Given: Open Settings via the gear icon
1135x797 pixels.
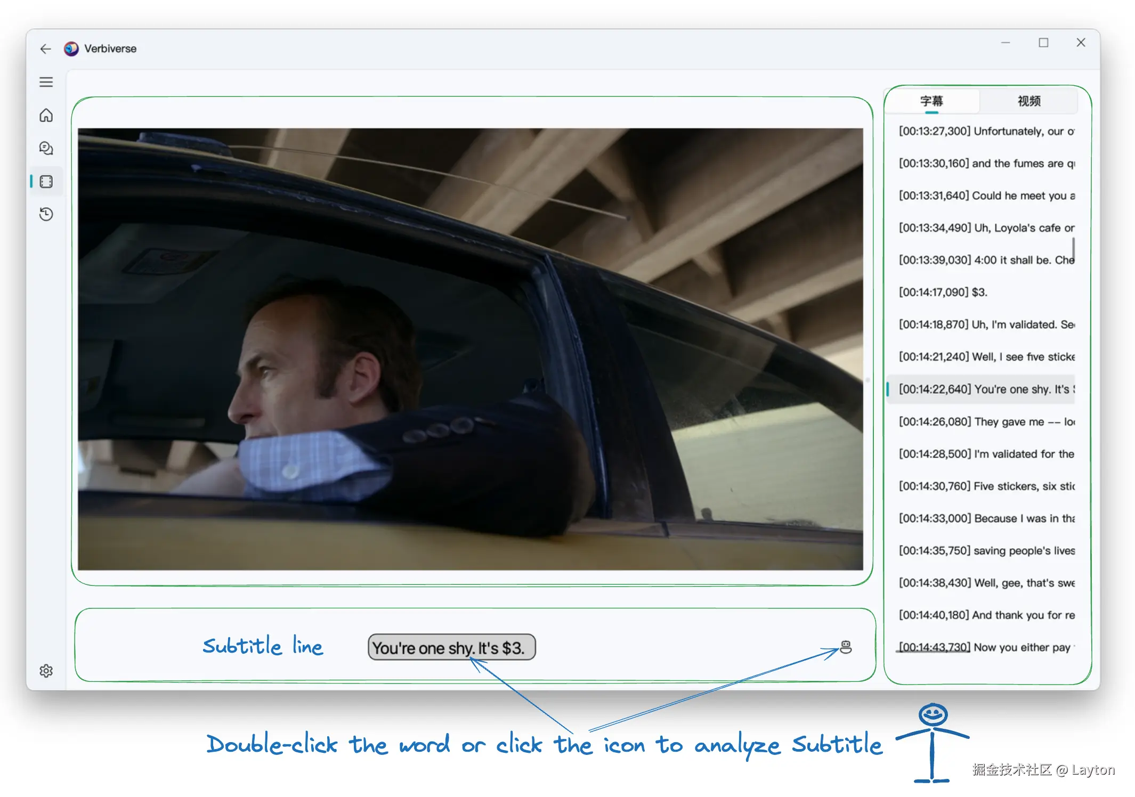Looking at the screenshot, I should [x=46, y=671].
